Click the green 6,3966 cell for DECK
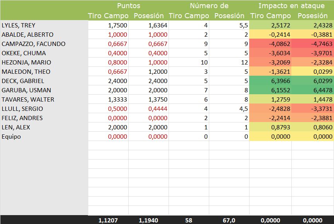 pos(270,81)
